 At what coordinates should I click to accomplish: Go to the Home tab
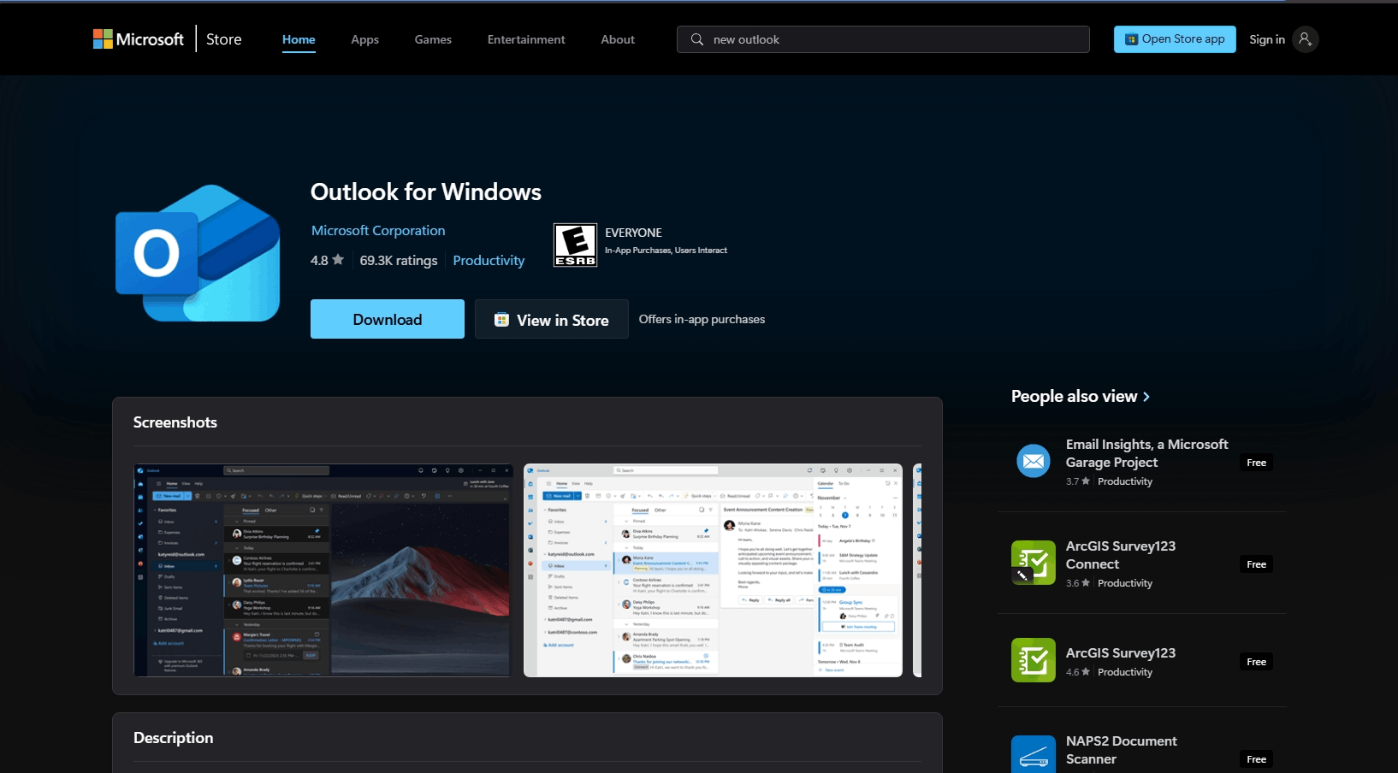coord(299,39)
